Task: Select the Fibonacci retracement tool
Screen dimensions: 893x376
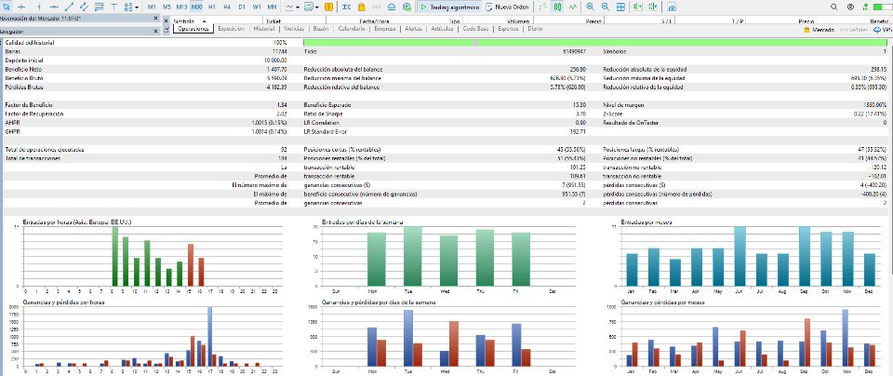Action: click(100, 7)
